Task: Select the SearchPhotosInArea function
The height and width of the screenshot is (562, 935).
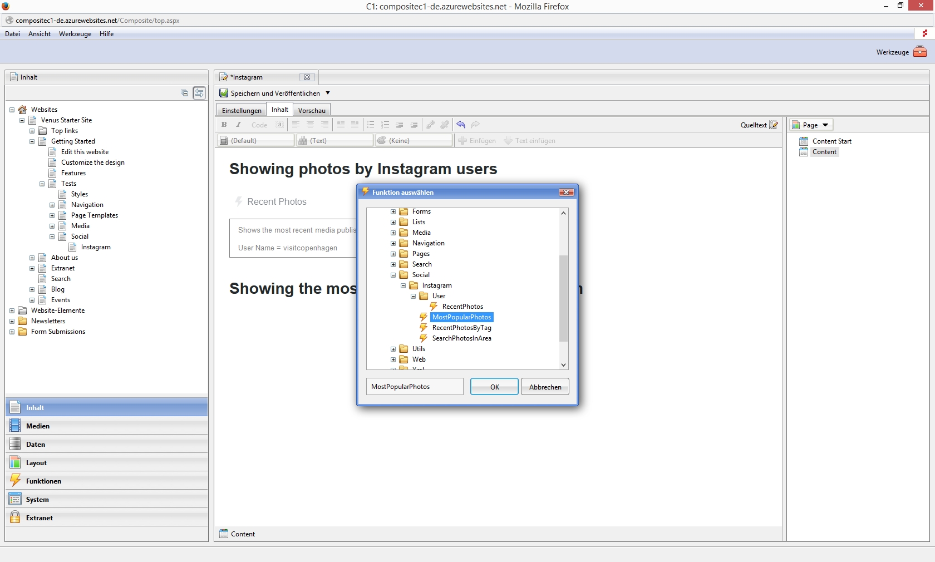Action: point(461,338)
